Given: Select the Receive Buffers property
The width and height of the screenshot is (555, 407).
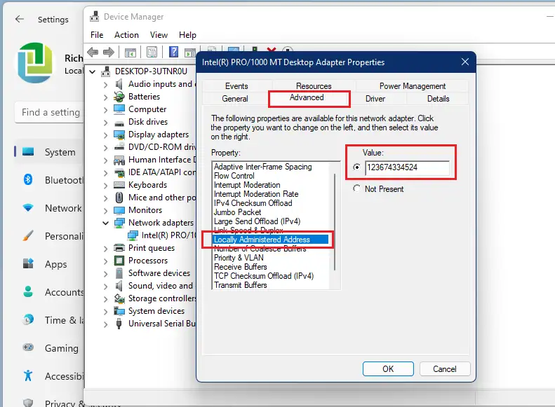Looking at the screenshot, I should click(x=241, y=267).
